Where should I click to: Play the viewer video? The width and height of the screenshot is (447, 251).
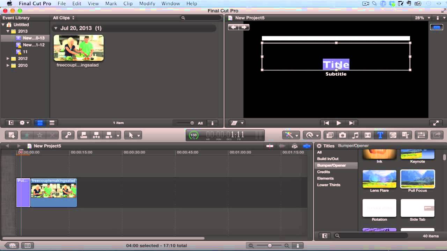point(338,123)
